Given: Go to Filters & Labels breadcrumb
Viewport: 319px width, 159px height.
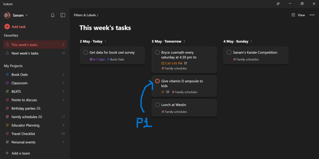Looking at the screenshot, I should click(85, 15).
